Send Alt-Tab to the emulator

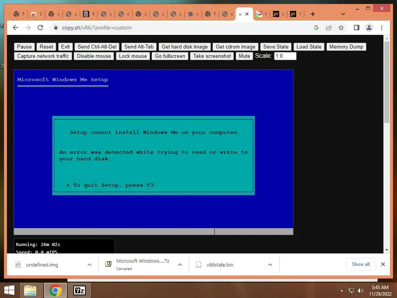click(x=139, y=47)
